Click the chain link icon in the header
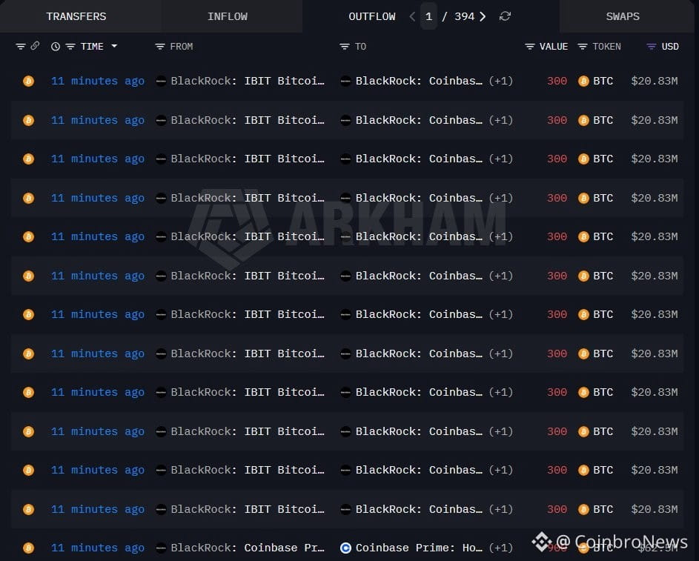Viewport: 699px width, 561px height. tap(35, 46)
